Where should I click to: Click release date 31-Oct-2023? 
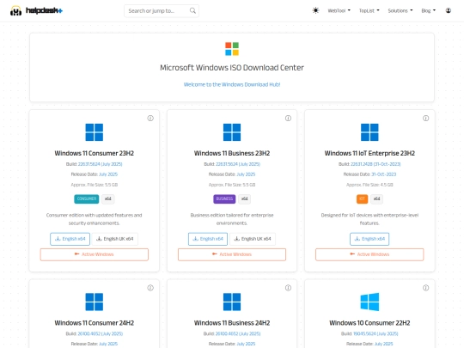pyautogui.click(x=383, y=174)
